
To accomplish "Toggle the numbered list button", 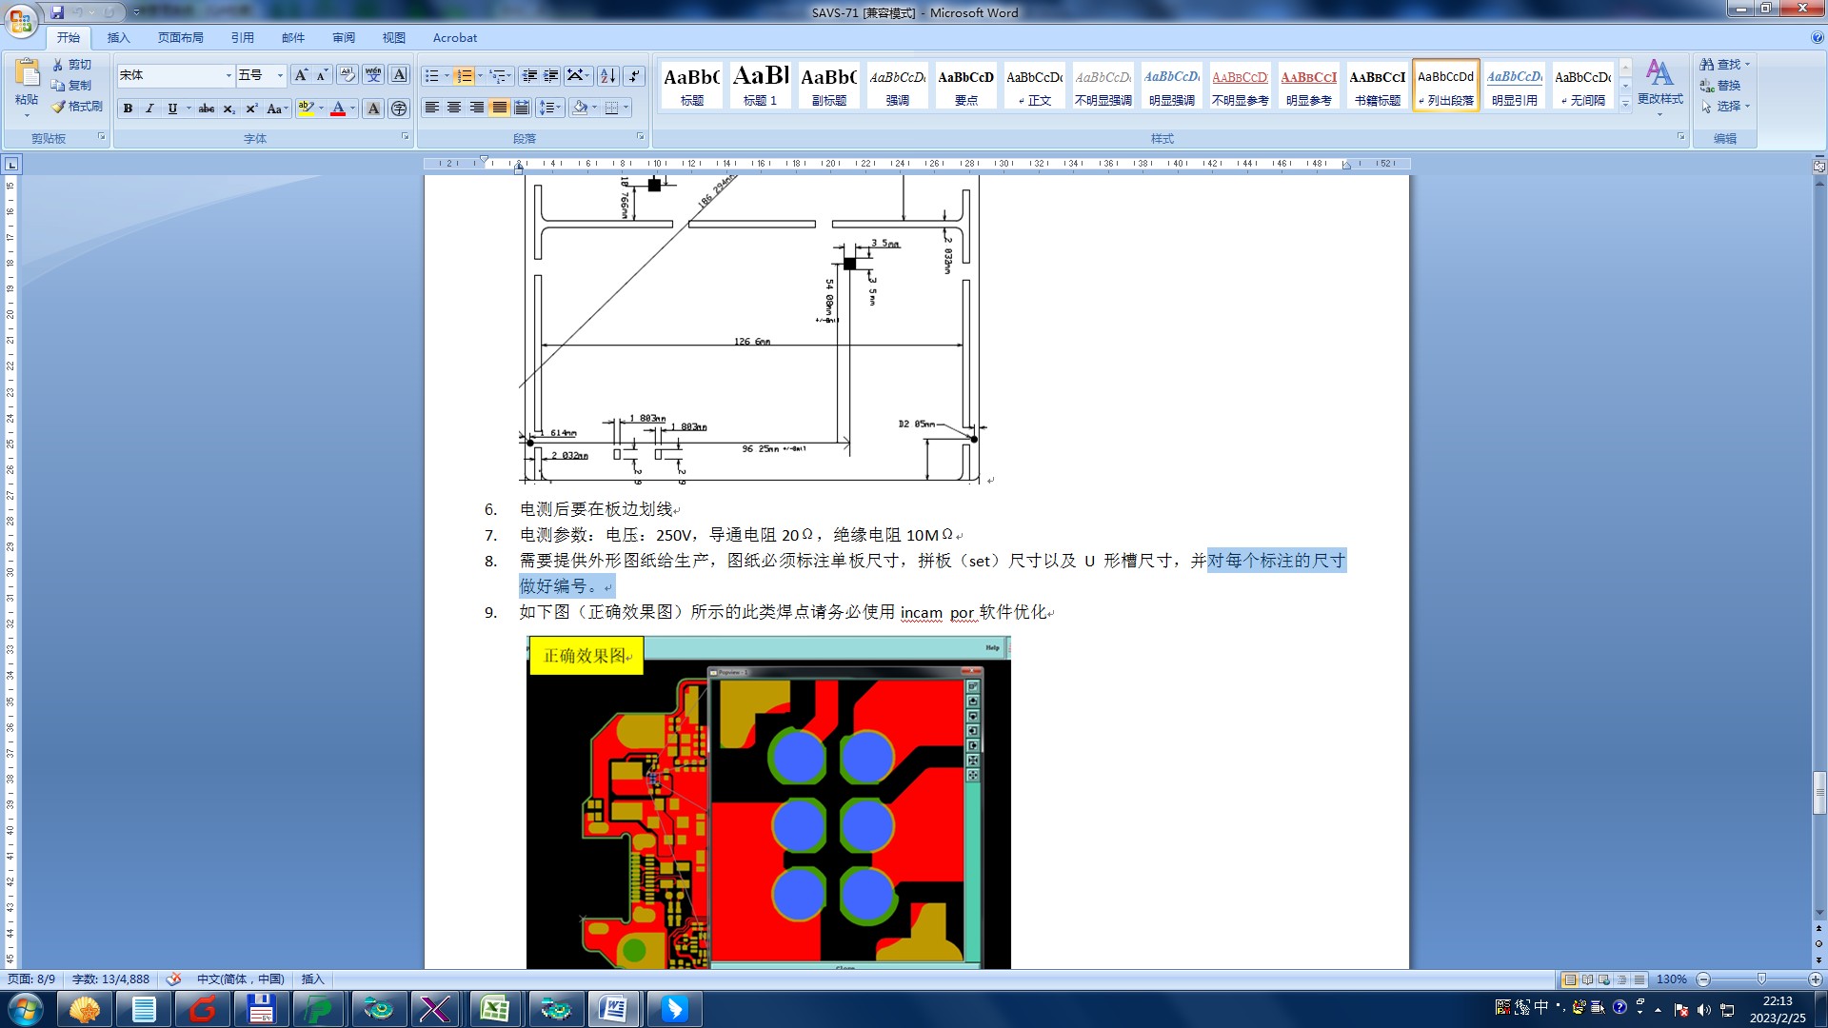I will click(463, 76).
